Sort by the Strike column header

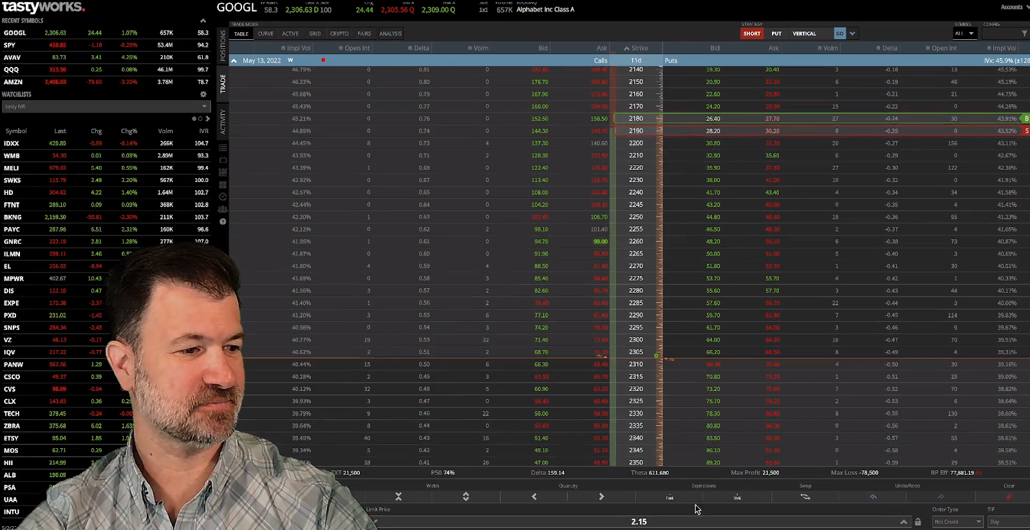(x=636, y=48)
